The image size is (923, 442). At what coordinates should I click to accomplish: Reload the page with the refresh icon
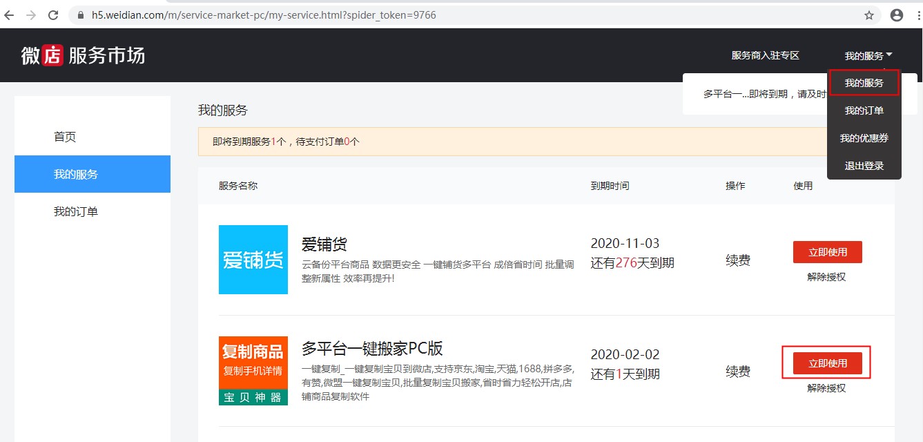click(53, 15)
